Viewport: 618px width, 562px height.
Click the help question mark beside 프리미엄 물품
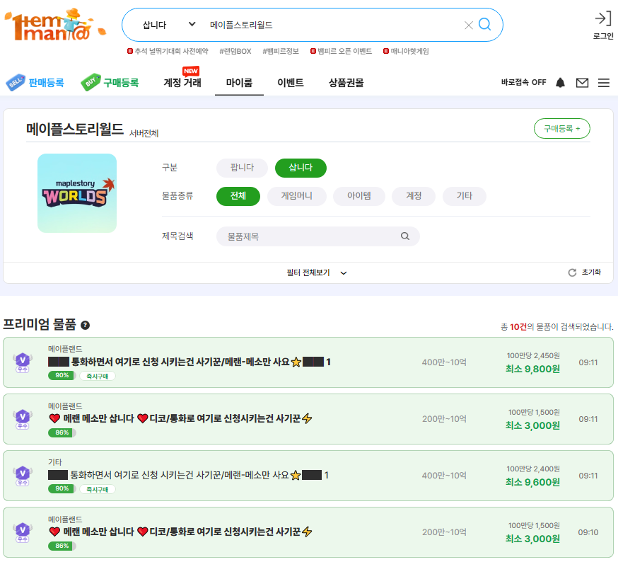tap(85, 325)
